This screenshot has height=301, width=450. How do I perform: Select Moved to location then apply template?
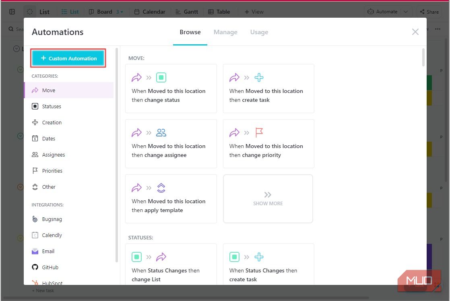171,199
